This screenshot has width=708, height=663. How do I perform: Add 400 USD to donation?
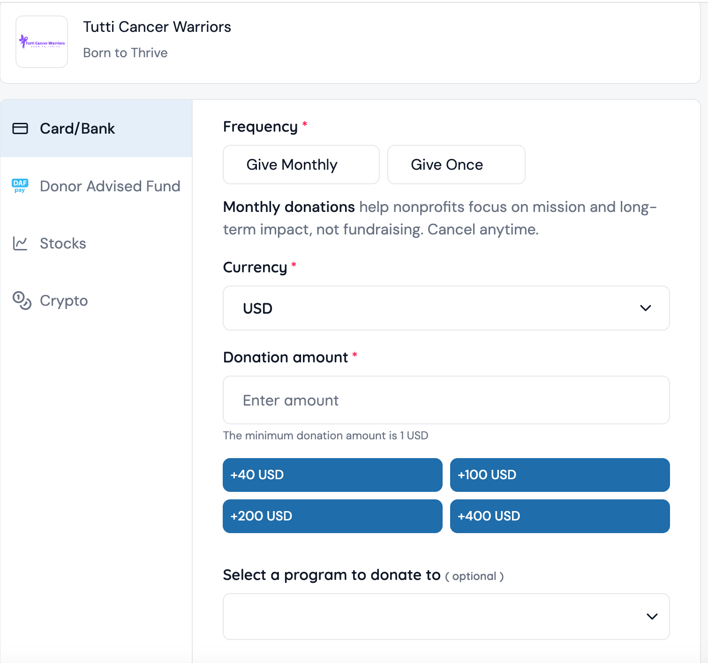559,516
